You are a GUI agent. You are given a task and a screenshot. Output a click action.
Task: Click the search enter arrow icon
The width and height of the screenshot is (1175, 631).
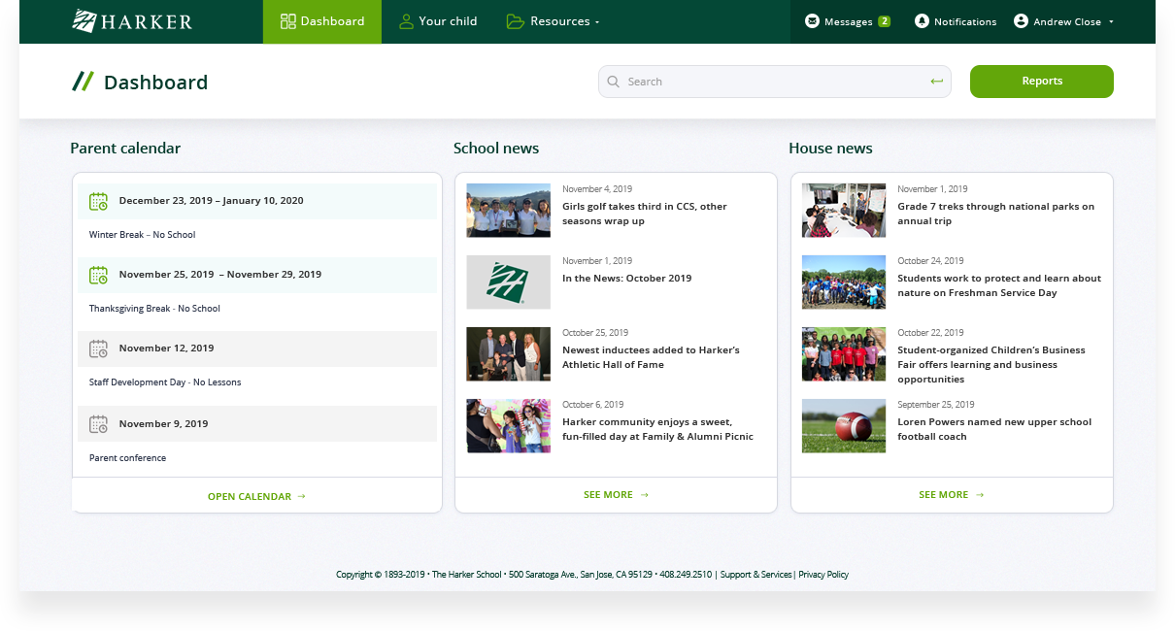936,82
